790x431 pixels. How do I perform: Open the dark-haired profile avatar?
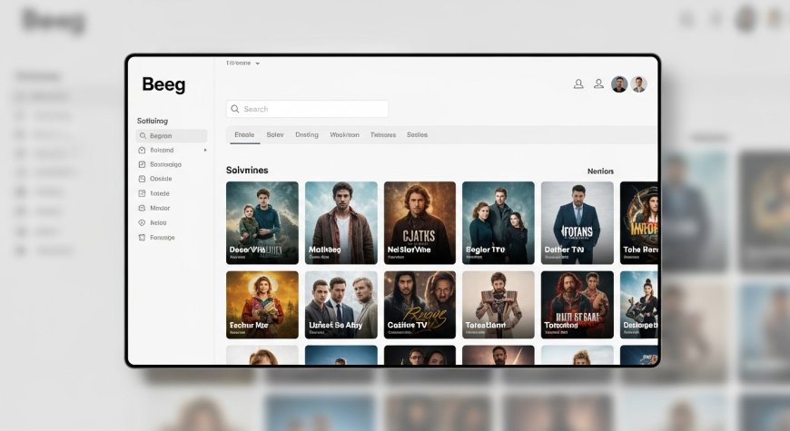[x=619, y=84]
